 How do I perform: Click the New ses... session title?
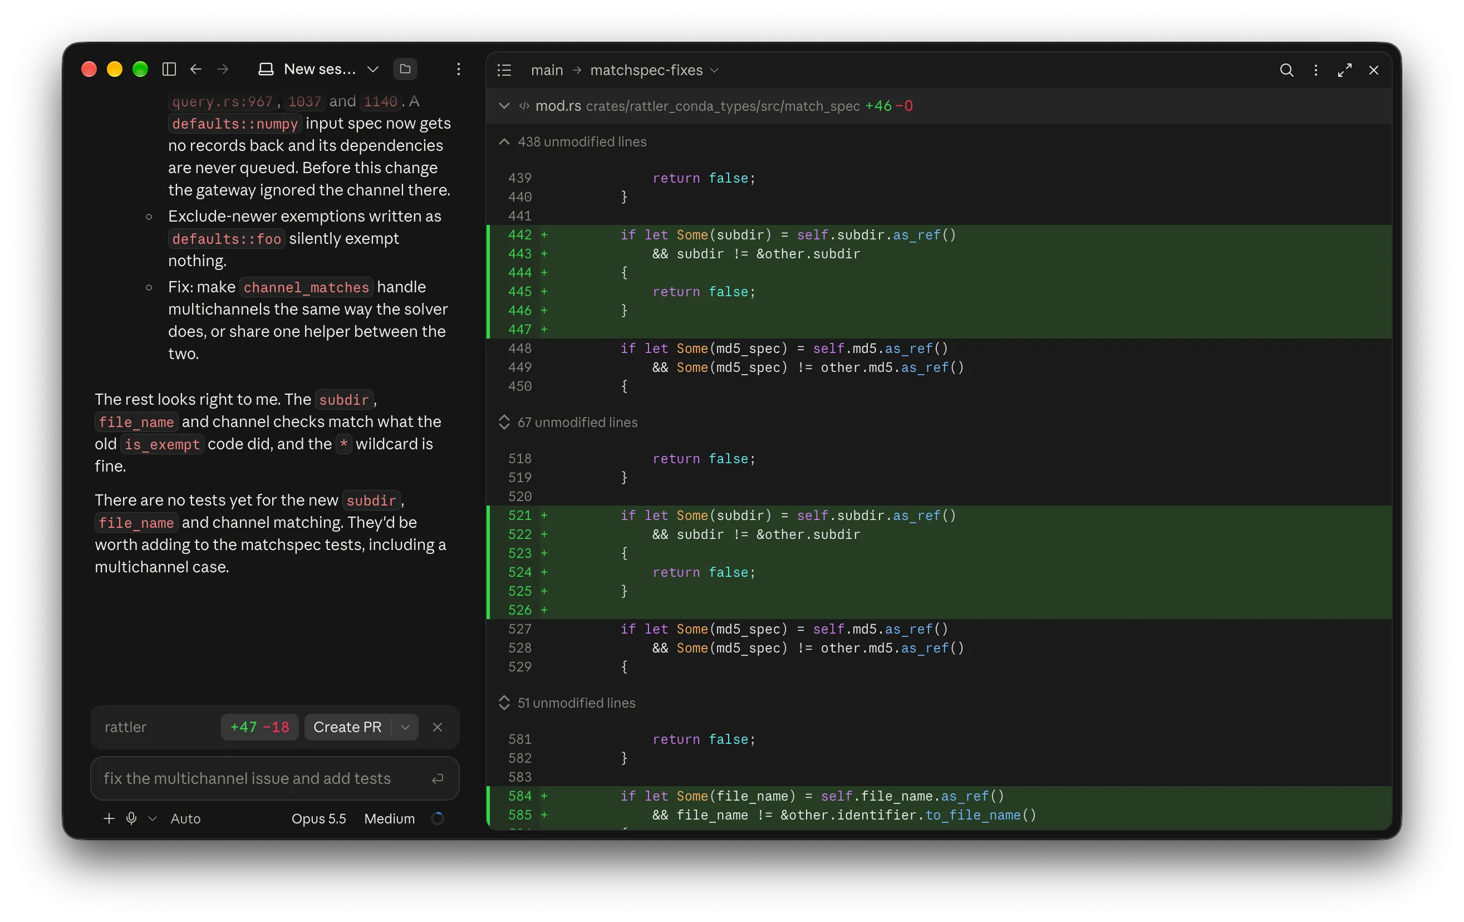pos(320,70)
